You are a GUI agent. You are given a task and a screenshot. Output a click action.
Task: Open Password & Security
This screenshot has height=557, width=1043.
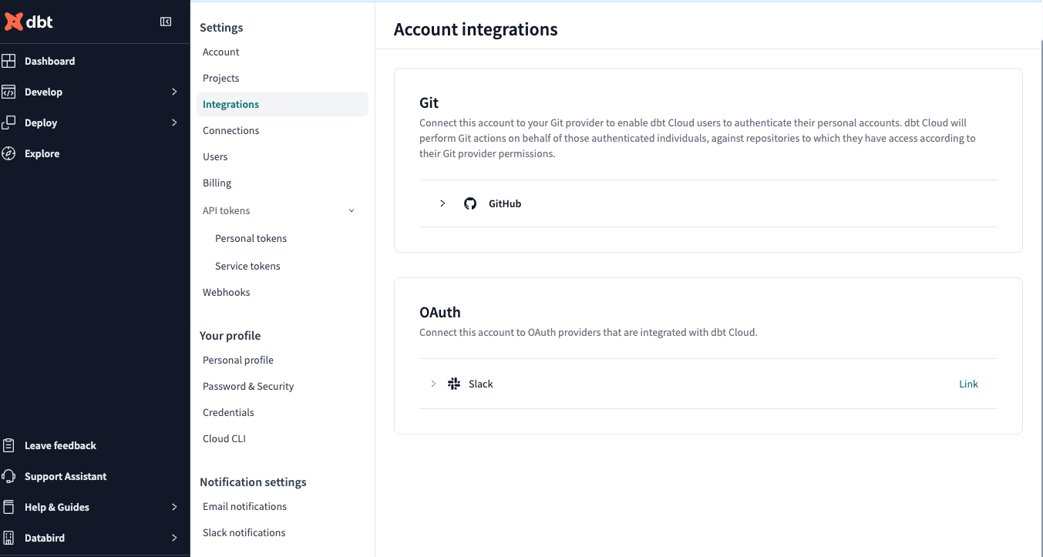coord(248,386)
